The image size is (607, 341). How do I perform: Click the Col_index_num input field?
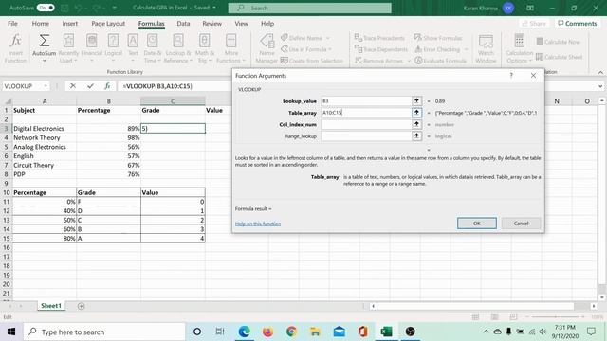(366, 124)
